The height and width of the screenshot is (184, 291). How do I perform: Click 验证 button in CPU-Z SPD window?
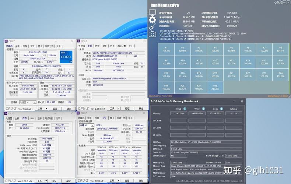(x=127, y=181)
